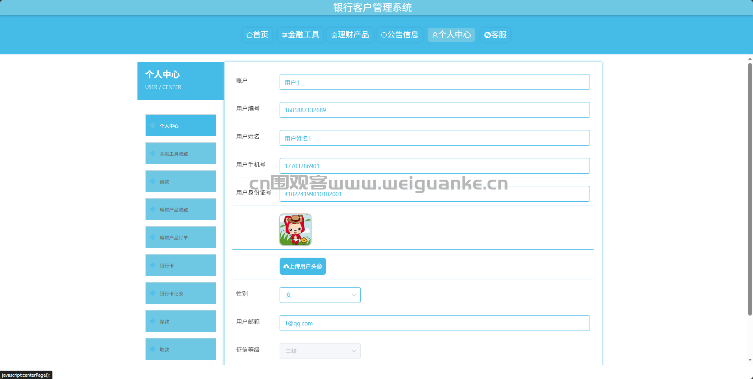The width and height of the screenshot is (753, 379).
Task: Click the cloud upload icon in 上传用户头像
Action: pyautogui.click(x=286, y=267)
